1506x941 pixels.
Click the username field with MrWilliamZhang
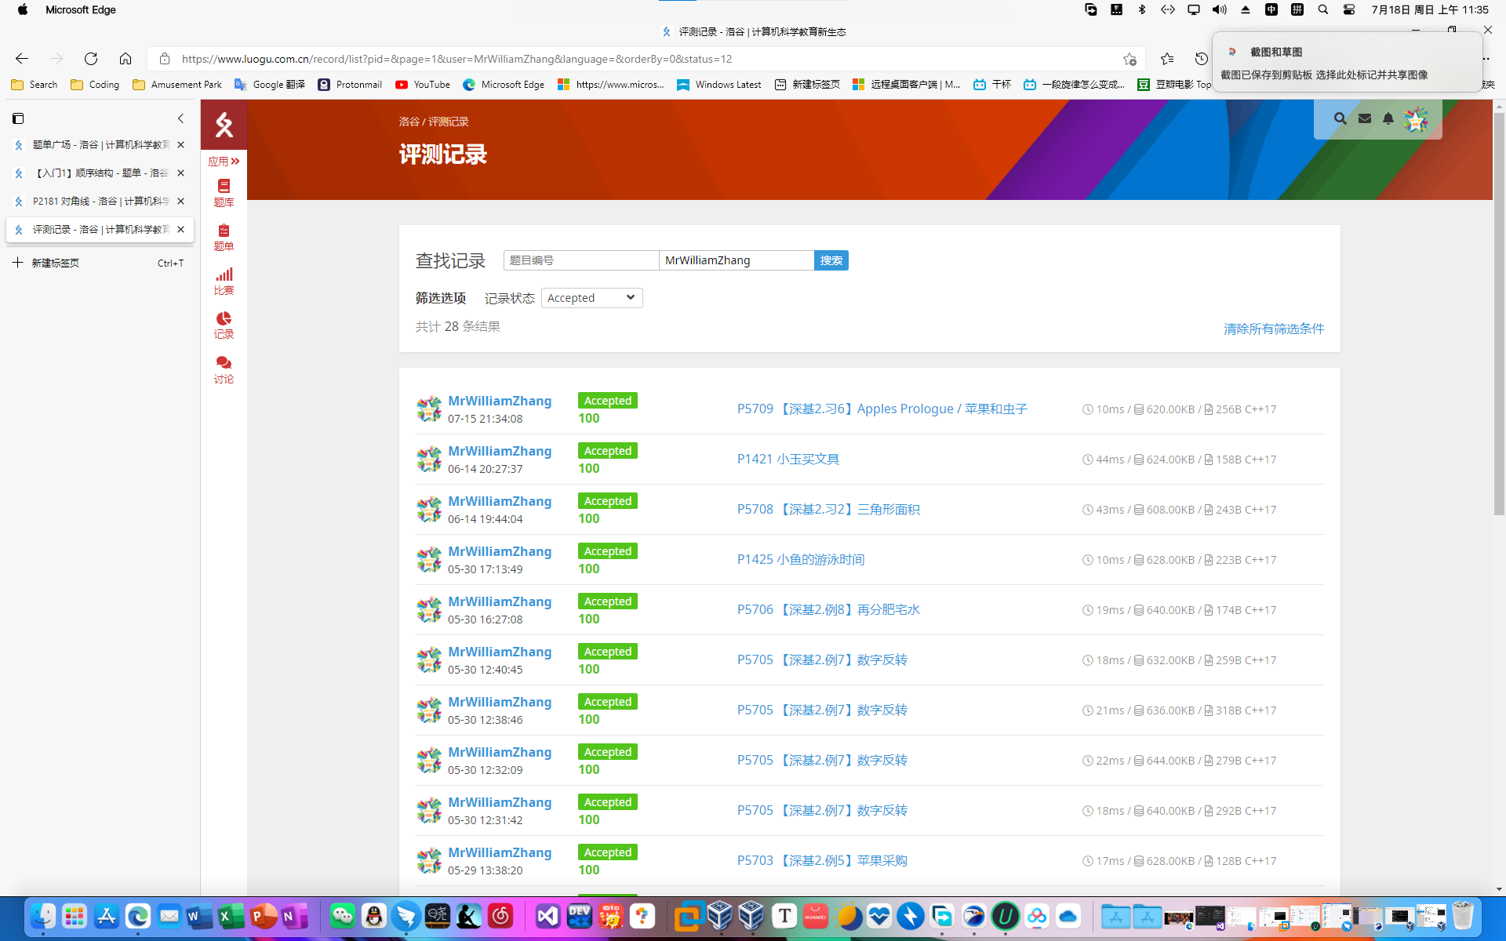[737, 260]
